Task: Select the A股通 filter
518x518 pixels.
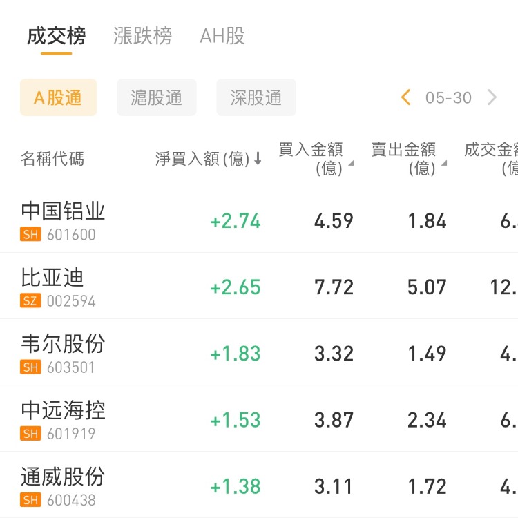Action: point(58,97)
